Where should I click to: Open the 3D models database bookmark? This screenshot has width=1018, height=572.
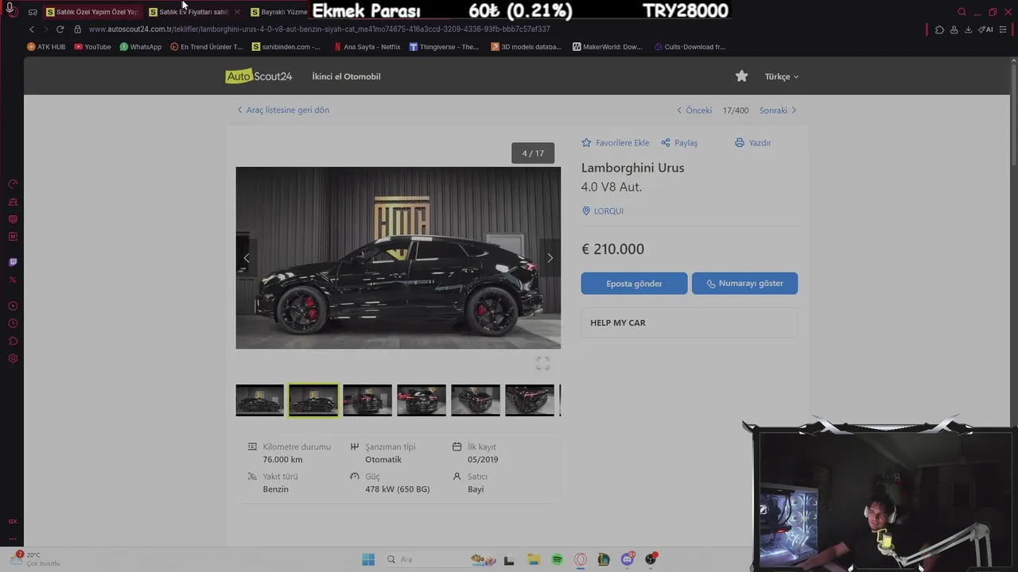point(526,47)
